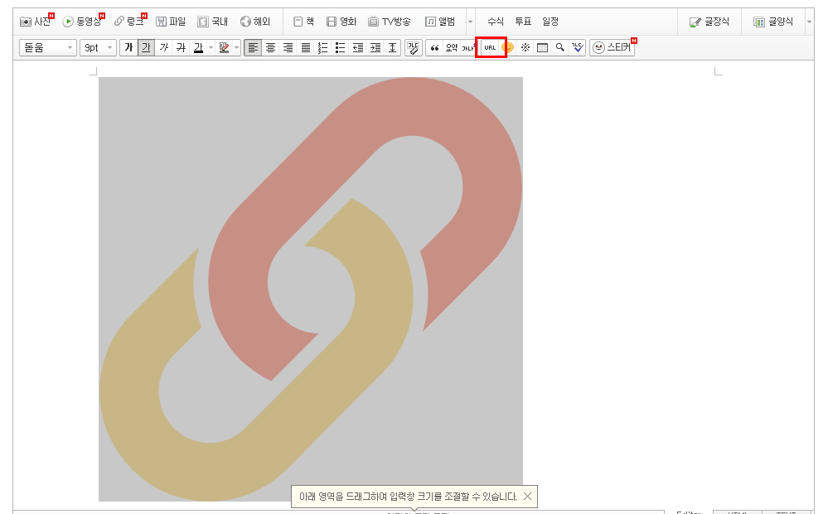Image resolution: width=828 pixels, height=514 pixels.
Task: Run the spell check tool
Action: pyautogui.click(x=577, y=47)
